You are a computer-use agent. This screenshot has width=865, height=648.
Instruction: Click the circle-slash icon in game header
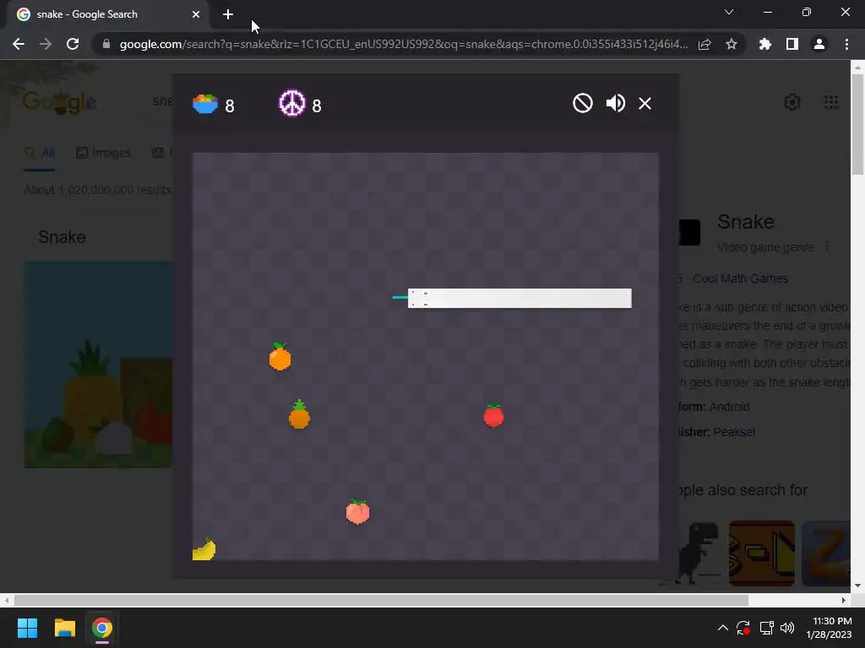pyautogui.click(x=583, y=103)
